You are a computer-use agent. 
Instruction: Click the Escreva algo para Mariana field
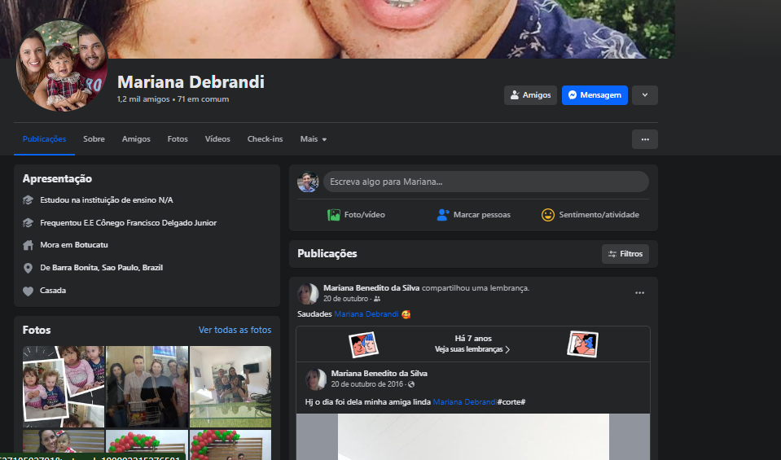click(485, 182)
